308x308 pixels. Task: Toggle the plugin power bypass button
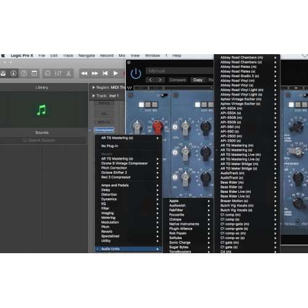click(x=136, y=74)
